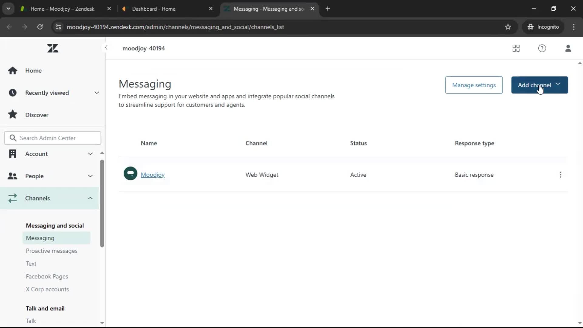The width and height of the screenshot is (583, 328).
Task: Open Chrome's three-dot menu
Action: point(574,27)
